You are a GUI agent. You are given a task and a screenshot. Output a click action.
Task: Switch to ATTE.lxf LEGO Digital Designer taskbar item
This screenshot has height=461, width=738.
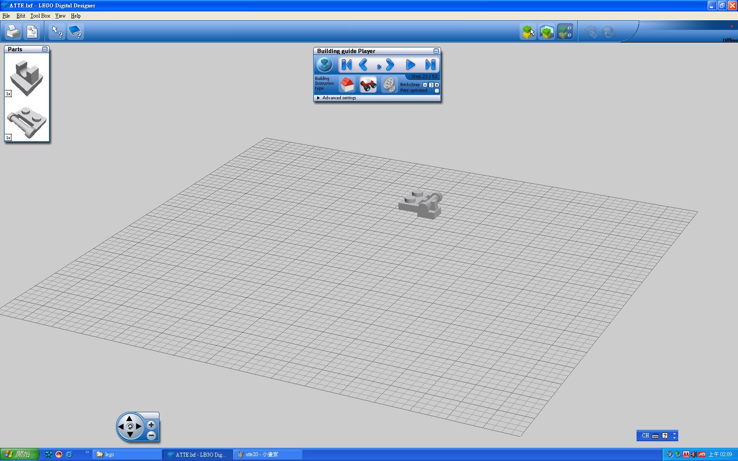click(197, 454)
